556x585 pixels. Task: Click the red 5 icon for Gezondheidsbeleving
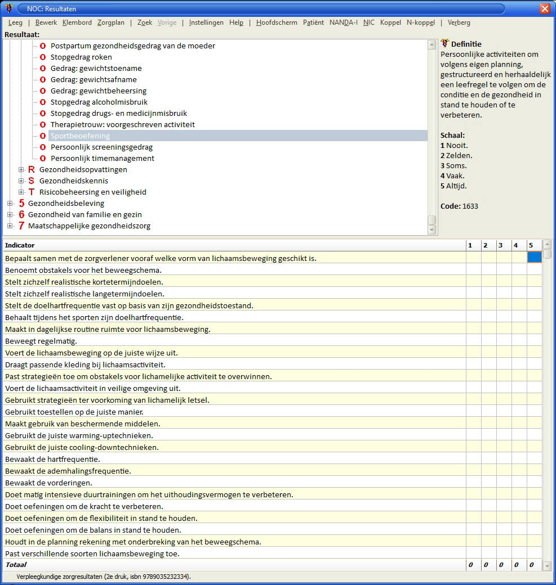click(21, 203)
